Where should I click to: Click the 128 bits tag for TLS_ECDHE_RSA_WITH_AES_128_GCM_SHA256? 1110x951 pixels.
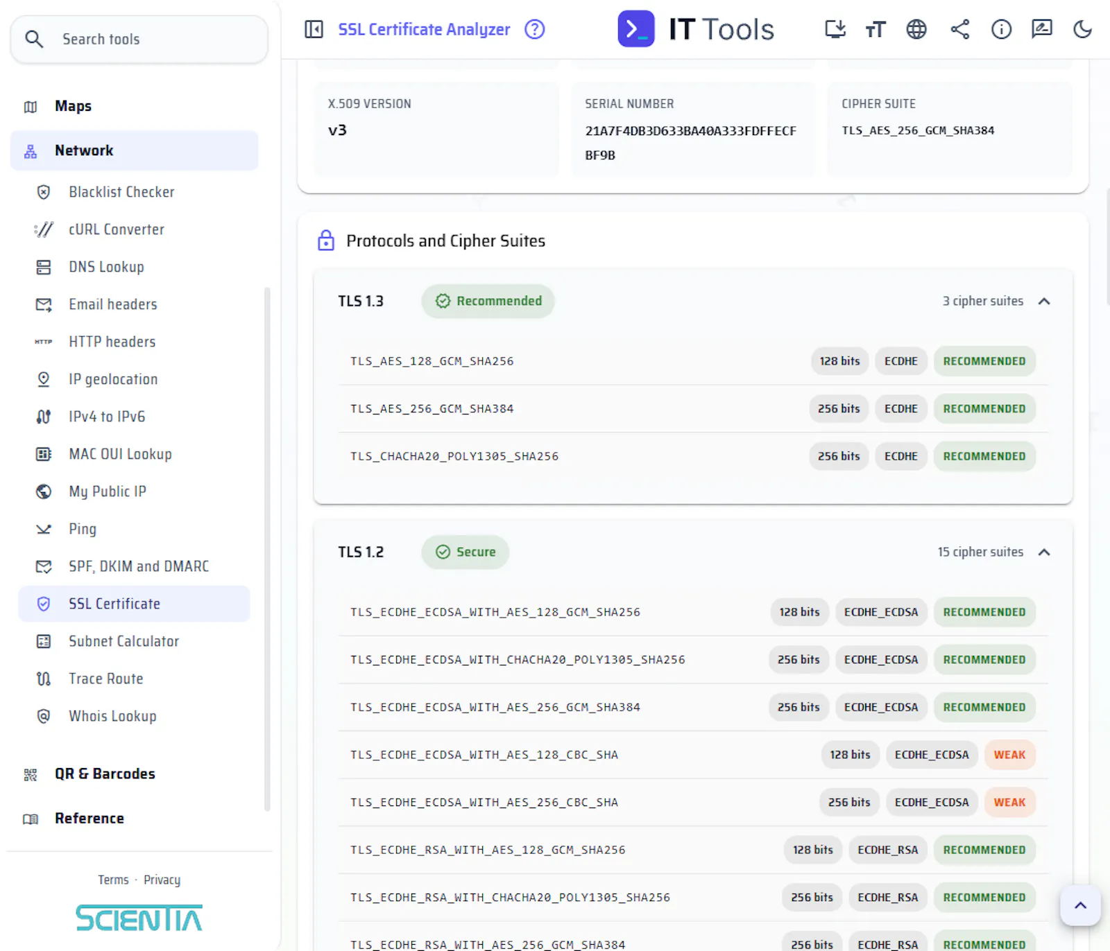(813, 850)
